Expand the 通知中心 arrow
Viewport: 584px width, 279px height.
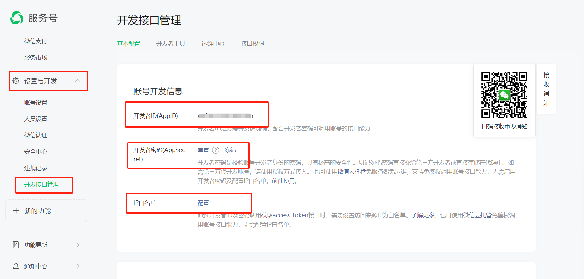tap(78, 266)
